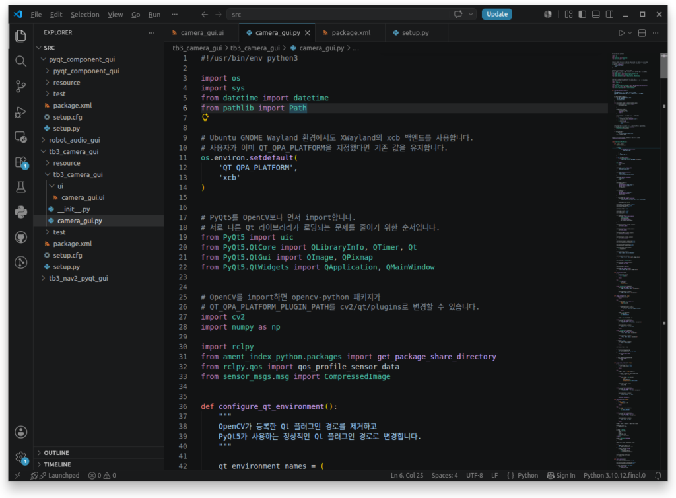Click Python language mode in status bar
This screenshot has width=676, height=498.
pyautogui.click(x=527, y=476)
